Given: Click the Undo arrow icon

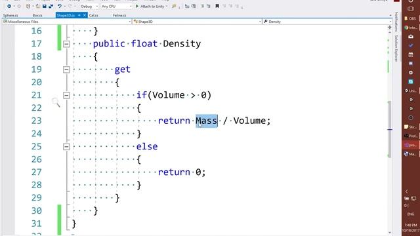Looking at the screenshot, I should click(x=60, y=6).
